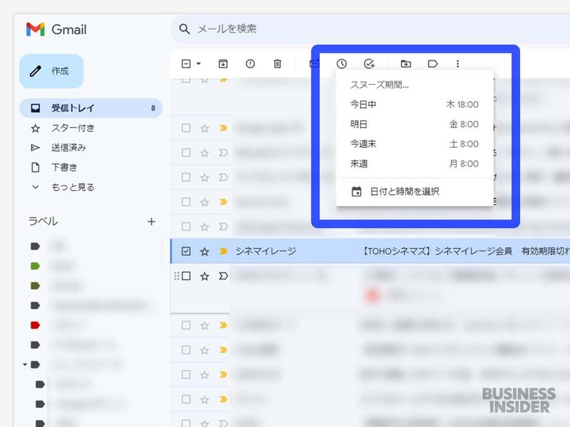The height and width of the screenshot is (427, 570).
Task: Select the green label tag
Action: (x=35, y=266)
